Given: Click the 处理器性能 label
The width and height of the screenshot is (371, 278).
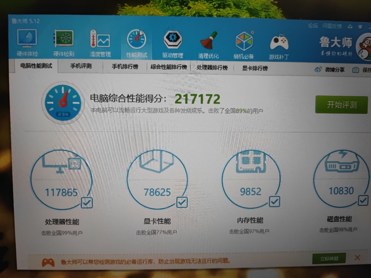Looking at the screenshot, I should click(x=62, y=222).
